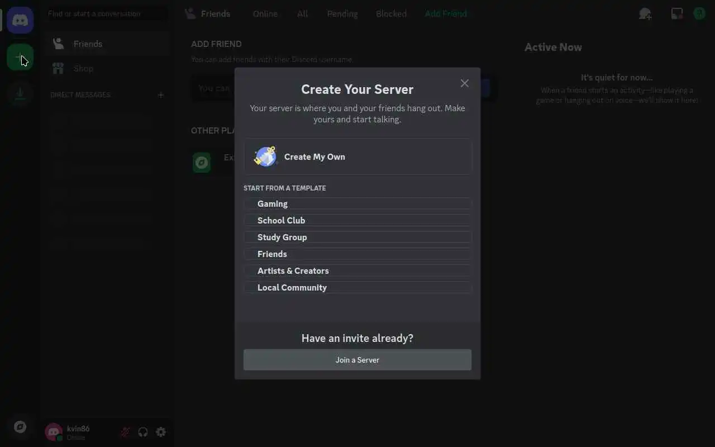Open Explore Discoverable Servers compass icon

pos(20,427)
